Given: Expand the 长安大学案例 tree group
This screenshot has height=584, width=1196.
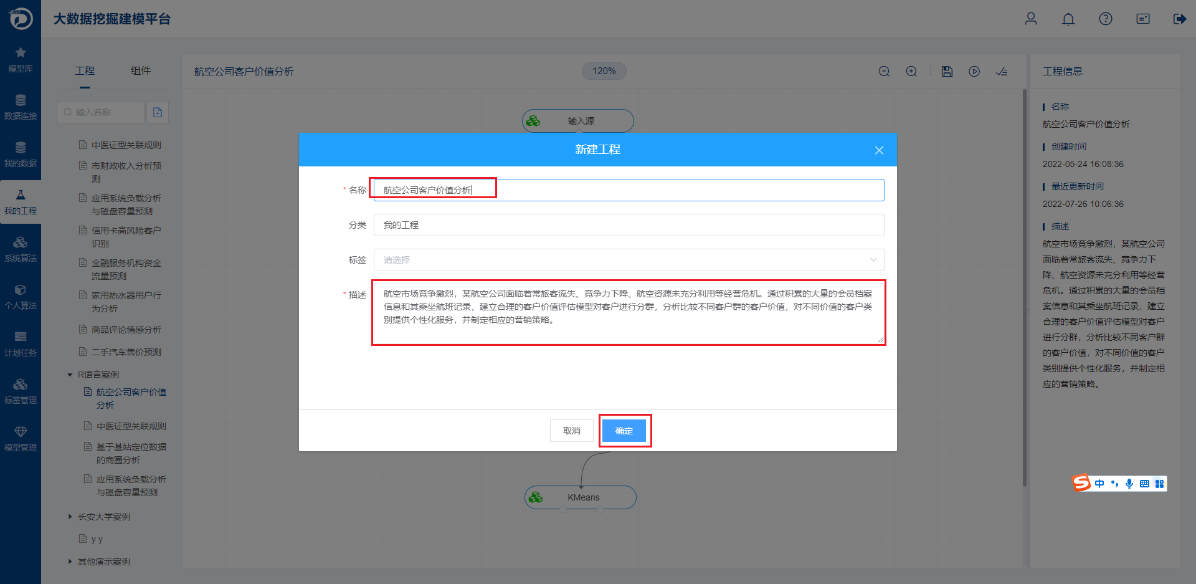Looking at the screenshot, I should [x=70, y=517].
